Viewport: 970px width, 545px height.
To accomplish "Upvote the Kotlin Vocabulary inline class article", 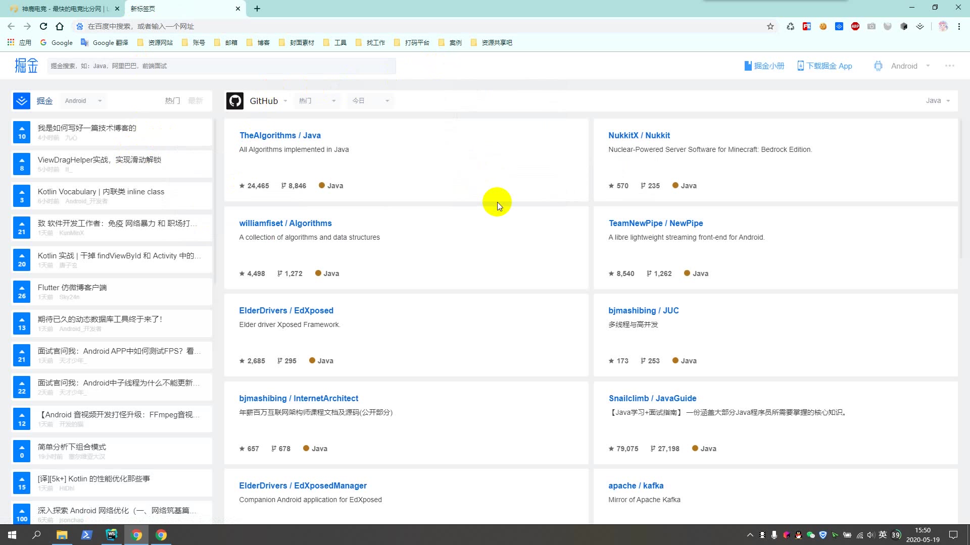I will coord(22,196).
